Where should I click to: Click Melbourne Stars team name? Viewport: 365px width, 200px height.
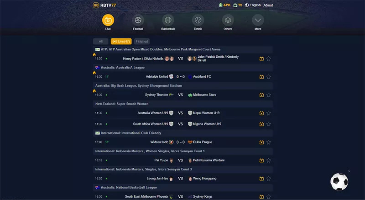pos(204,95)
